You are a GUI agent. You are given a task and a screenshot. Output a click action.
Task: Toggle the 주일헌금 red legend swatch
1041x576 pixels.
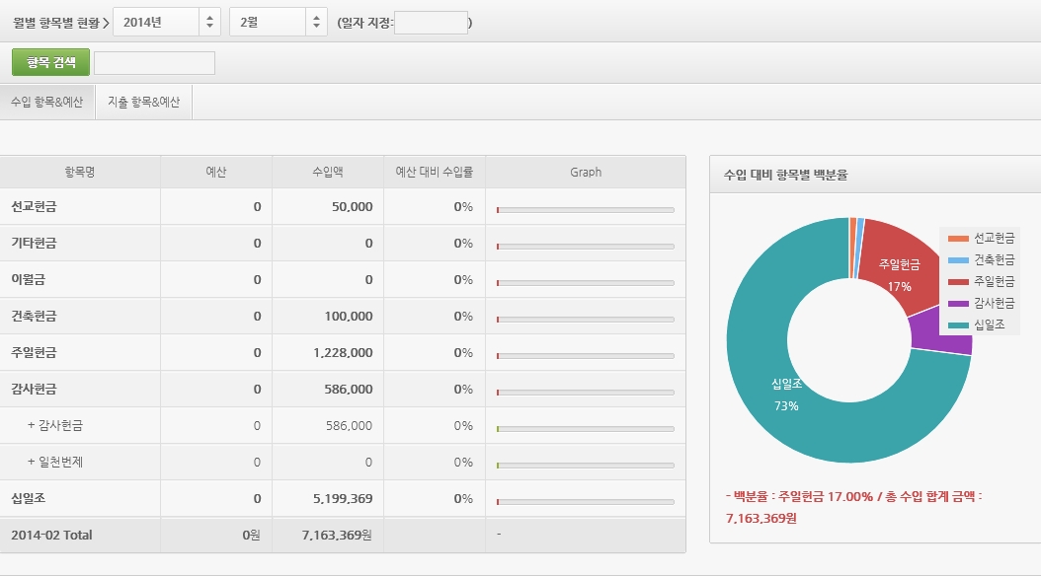[958, 282]
